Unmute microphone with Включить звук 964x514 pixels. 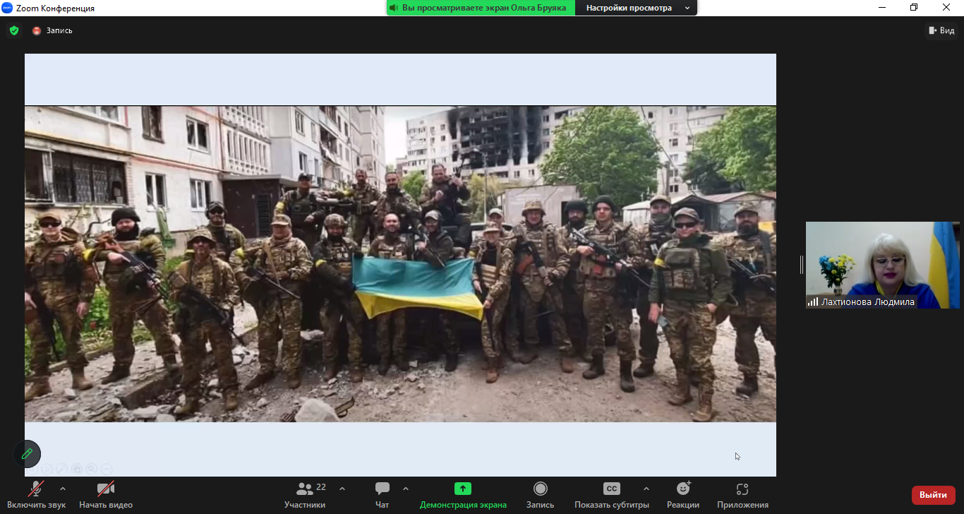pyautogui.click(x=36, y=495)
